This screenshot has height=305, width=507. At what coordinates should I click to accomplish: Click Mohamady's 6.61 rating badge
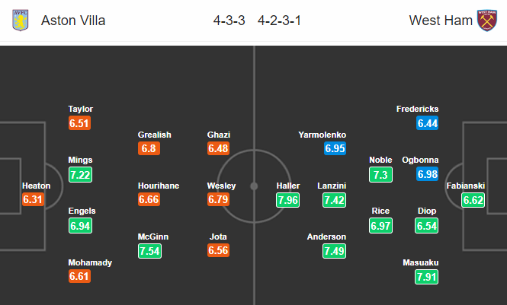click(79, 276)
